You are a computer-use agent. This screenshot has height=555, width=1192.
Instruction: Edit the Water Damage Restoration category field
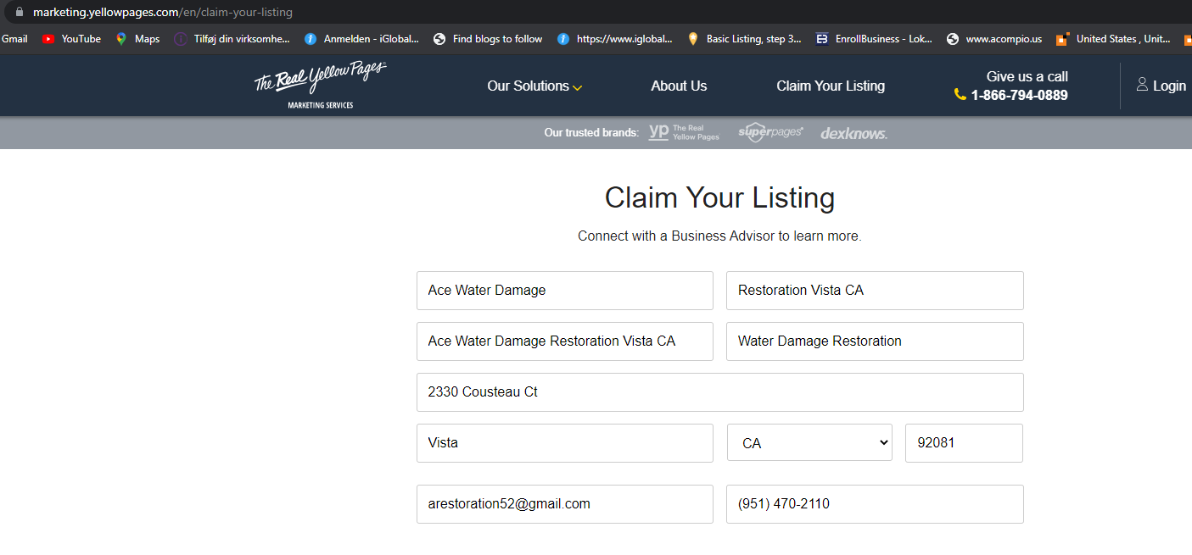click(x=875, y=341)
